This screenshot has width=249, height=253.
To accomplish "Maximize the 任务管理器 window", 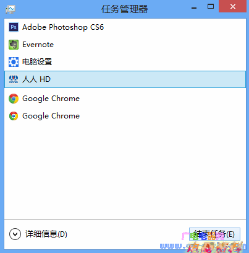I will point(211,7).
